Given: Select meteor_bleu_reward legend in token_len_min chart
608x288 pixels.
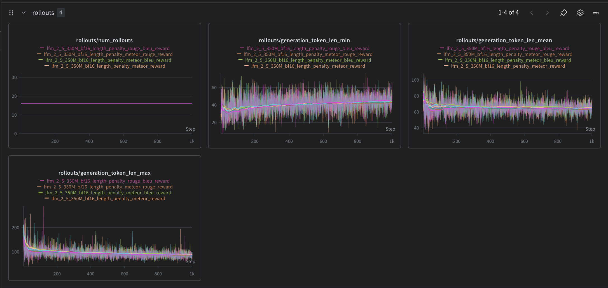Looking at the screenshot, I should 308,60.
